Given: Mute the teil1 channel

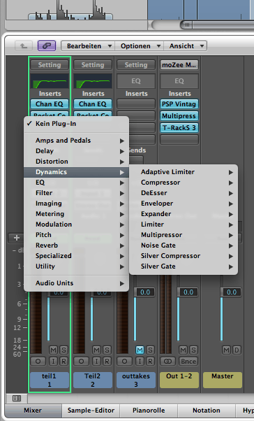Looking at the screenshot, I should click(x=53, y=350).
